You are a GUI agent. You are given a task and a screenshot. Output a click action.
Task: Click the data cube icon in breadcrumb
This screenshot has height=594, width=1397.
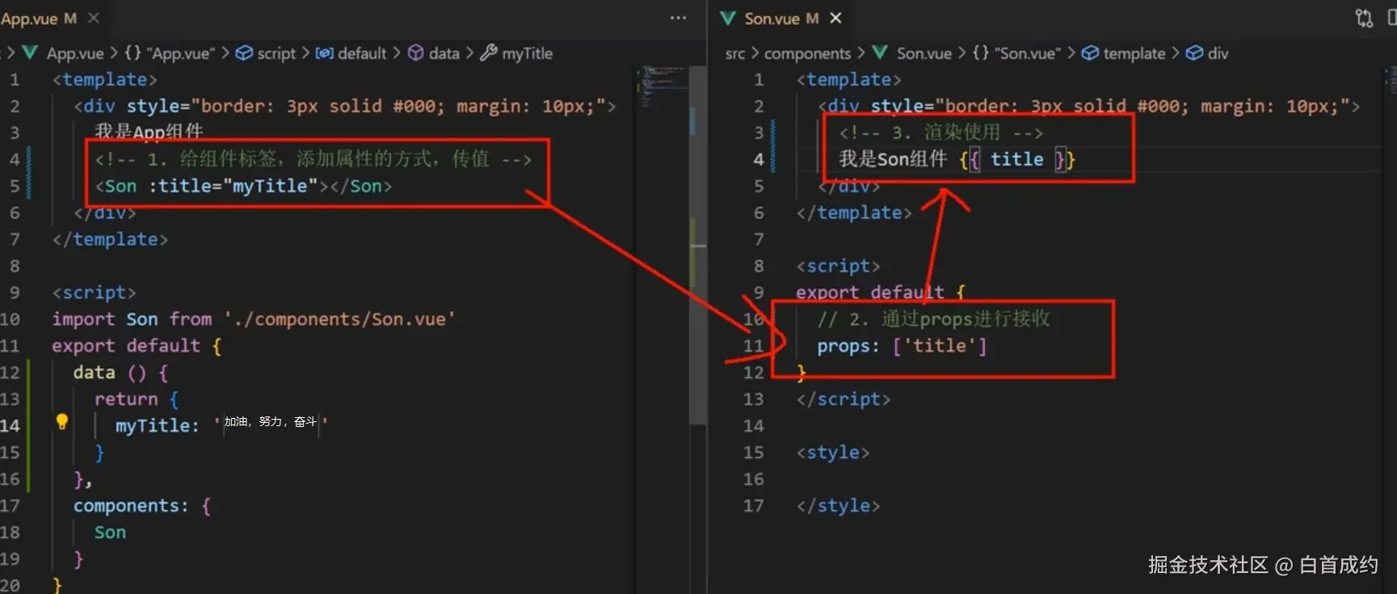click(x=415, y=53)
